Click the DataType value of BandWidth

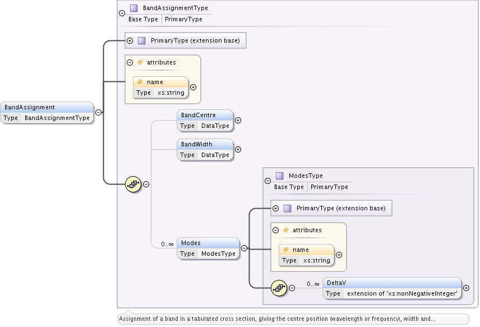pyautogui.click(x=215, y=155)
